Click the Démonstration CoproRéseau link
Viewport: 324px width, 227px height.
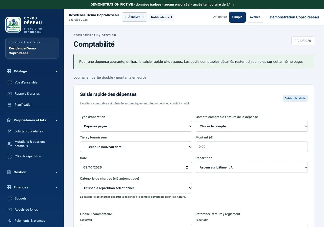click(294, 17)
